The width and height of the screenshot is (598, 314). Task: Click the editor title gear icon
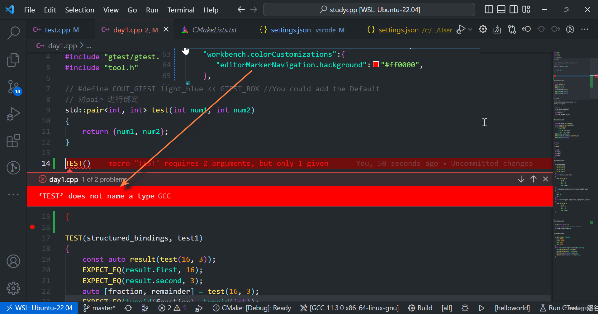(483, 29)
